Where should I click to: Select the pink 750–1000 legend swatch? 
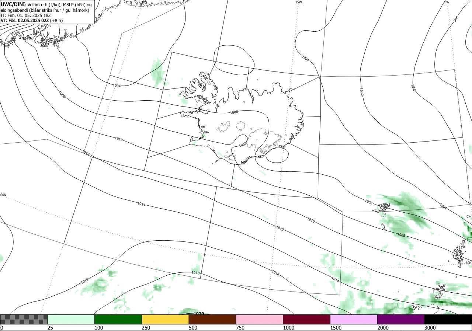[x=260, y=319]
